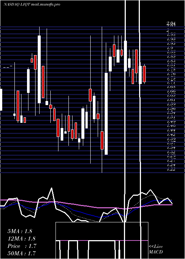Click the 50MA : 1.7 label
Screen dimensions: 185x259
pos(21,253)
